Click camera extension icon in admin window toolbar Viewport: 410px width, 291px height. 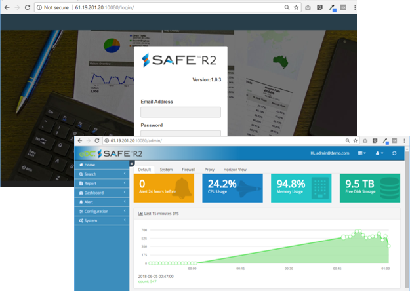pyautogui.click(x=365, y=141)
